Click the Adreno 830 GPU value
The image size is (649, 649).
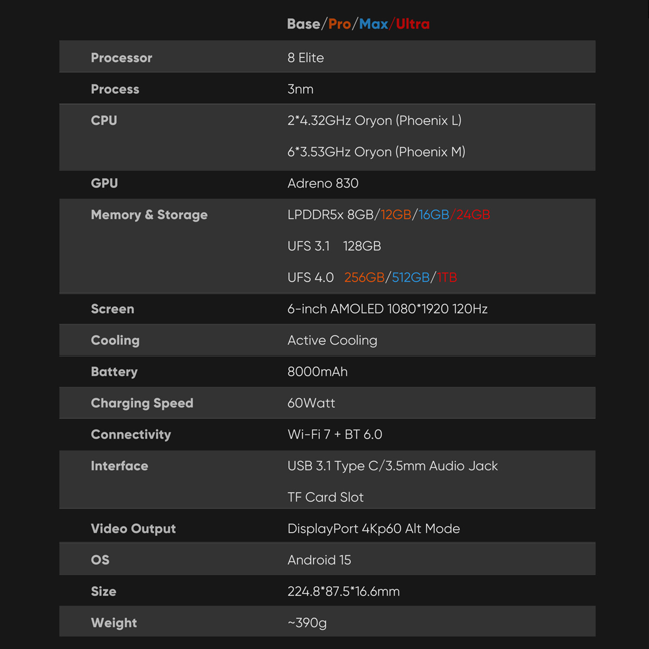pyautogui.click(x=323, y=183)
